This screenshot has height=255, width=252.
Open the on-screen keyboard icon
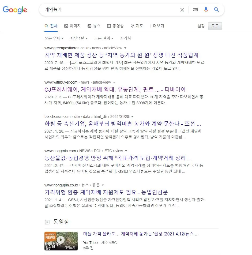pyautogui.click(x=195, y=10)
